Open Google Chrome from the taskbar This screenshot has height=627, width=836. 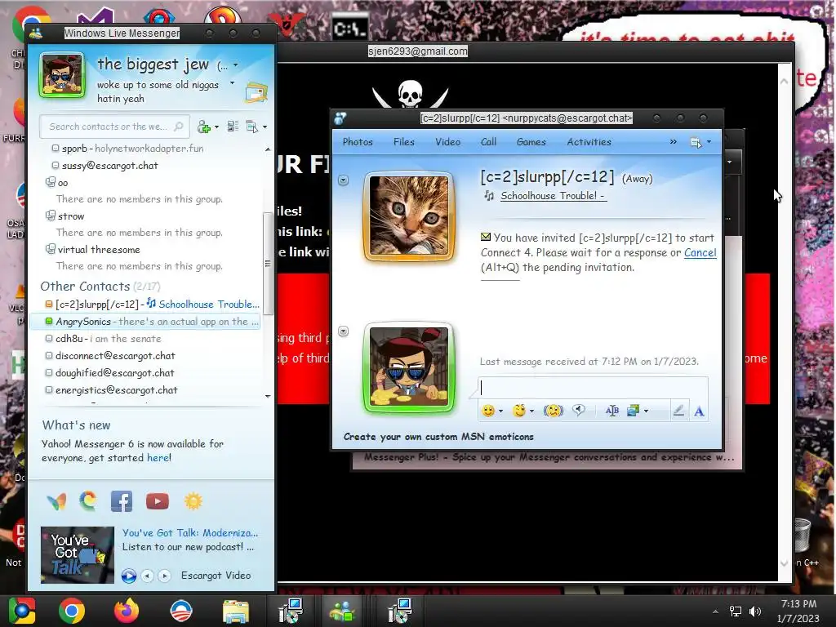[x=72, y=611]
